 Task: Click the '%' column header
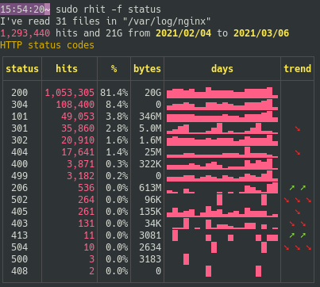coord(114,69)
